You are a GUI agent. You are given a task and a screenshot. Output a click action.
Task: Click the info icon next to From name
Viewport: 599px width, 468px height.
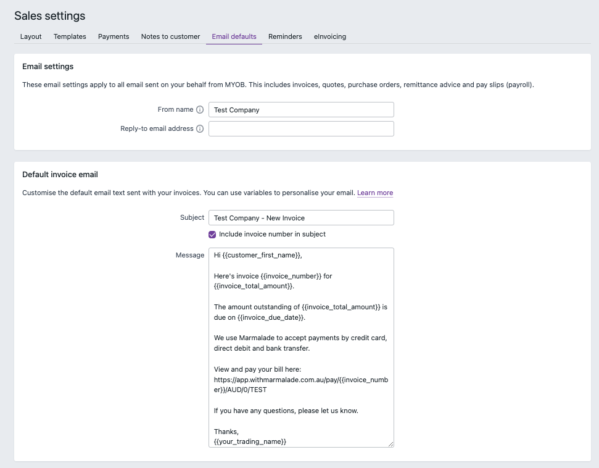[199, 109]
